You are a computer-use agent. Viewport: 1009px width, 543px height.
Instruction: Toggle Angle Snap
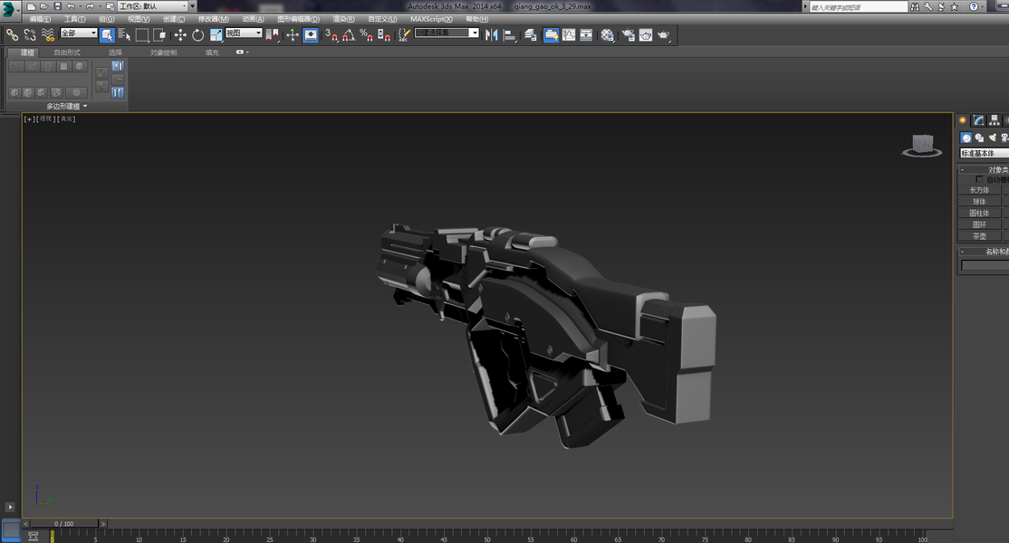coord(349,34)
